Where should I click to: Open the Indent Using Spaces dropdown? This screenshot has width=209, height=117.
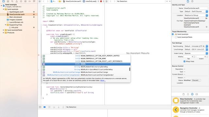(x=196, y=53)
